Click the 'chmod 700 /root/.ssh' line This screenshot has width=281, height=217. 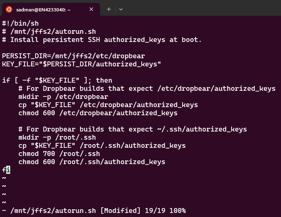point(59,154)
